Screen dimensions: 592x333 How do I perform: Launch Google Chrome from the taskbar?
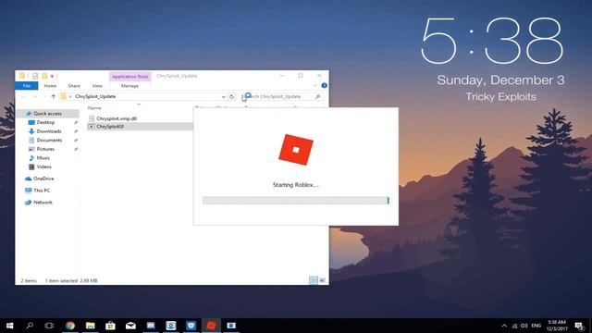(70, 326)
